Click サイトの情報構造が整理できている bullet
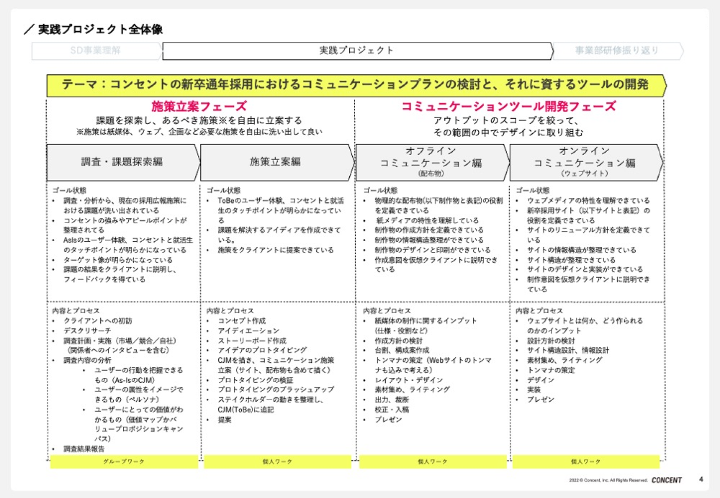The width and height of the screenshot is (720, 498). 582,250
